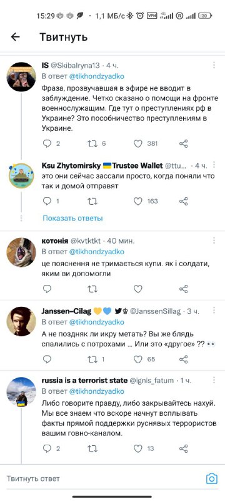Reply to SkibaIryna13's tweet
This screenshot has height=501, width=225.
[x=47, y=144]
